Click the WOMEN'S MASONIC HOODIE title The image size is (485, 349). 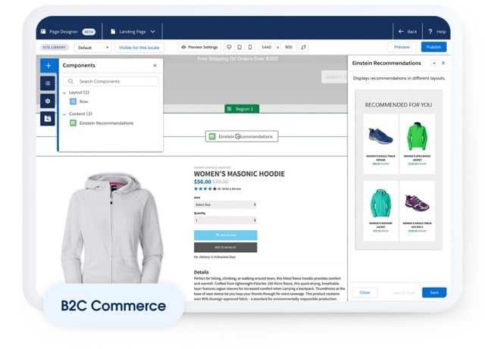coord(239,173)
